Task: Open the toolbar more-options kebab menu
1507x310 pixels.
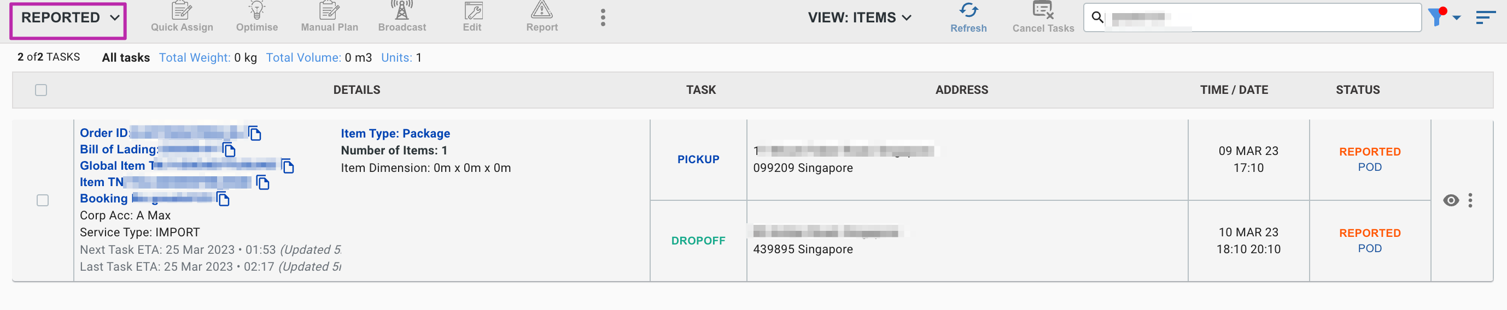Action: coord(603,17)
